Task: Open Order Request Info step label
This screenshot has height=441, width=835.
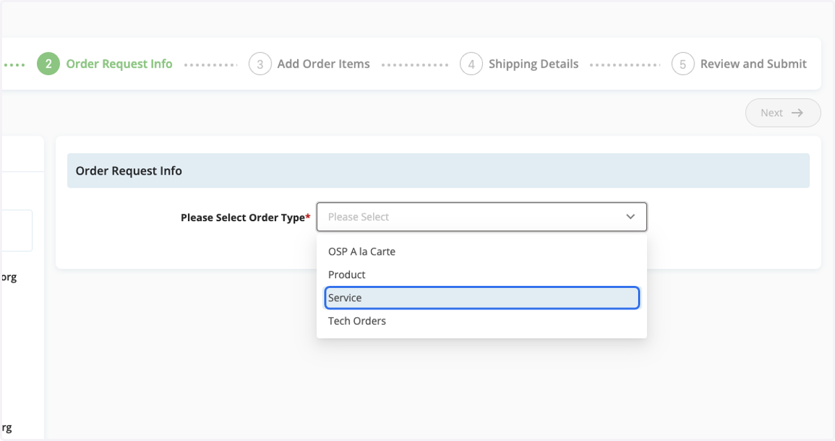Action: [119, 64]
